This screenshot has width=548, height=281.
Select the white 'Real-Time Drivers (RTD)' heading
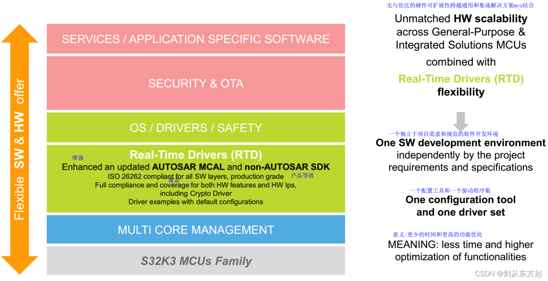[196, 155]
